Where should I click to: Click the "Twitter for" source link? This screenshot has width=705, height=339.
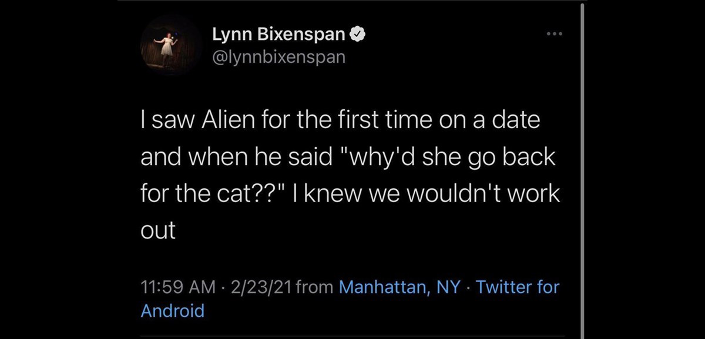pos(518,287)
